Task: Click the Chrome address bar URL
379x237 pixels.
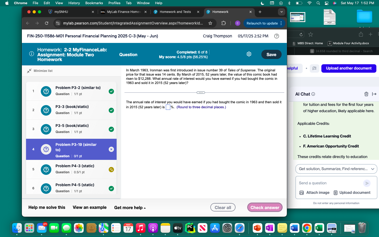Action: tap(133, 23)
